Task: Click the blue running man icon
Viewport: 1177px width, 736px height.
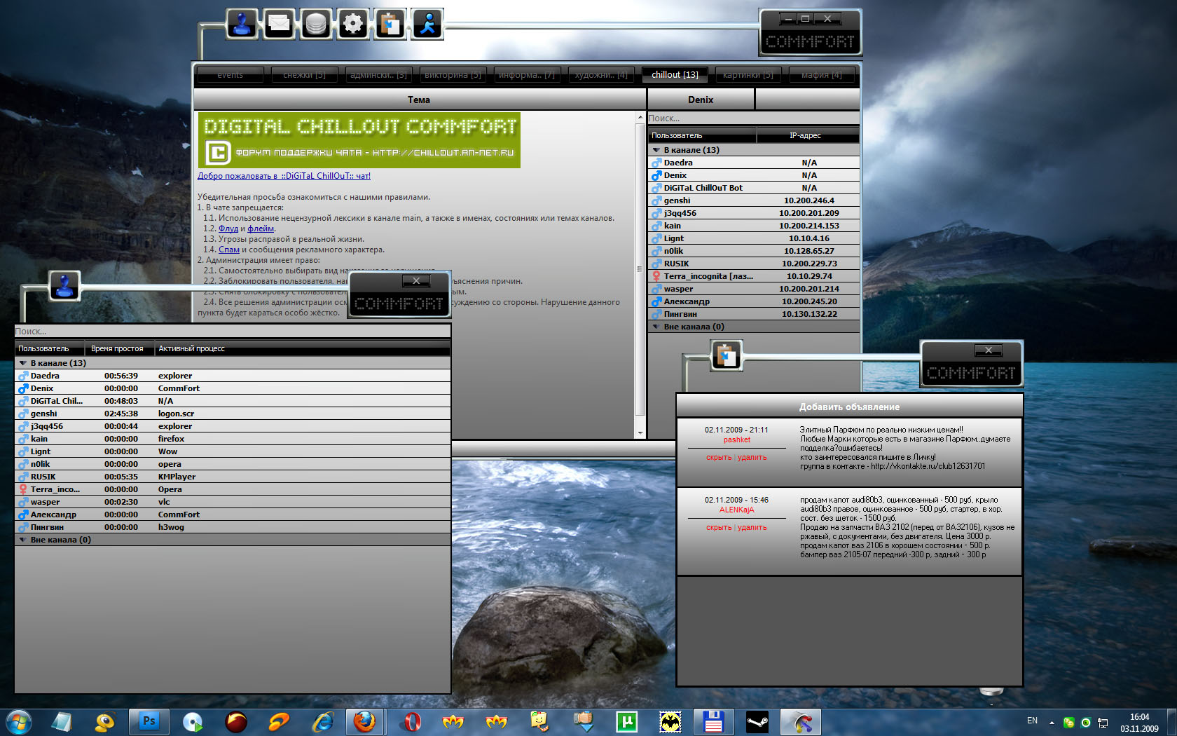Action: tap(427, 25)
